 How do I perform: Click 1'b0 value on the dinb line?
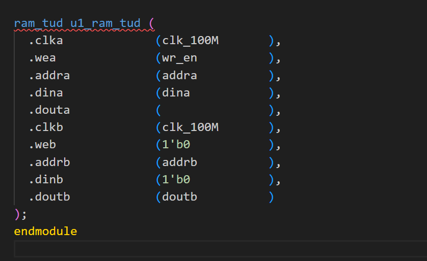[176, 180]
